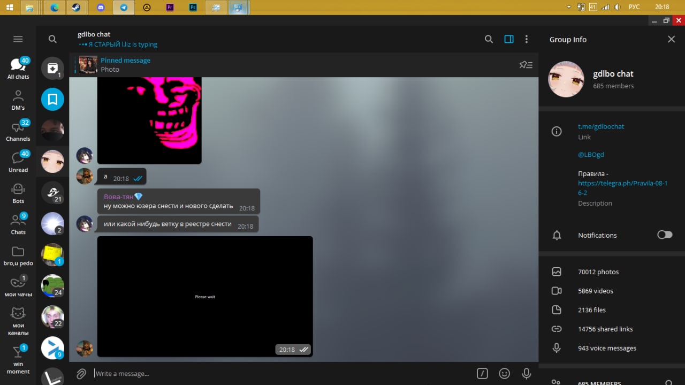
Task: Open the t.me/gdlbochat link
Action: click(x=601, y=127)
